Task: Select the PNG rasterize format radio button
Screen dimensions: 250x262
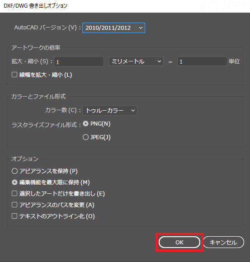Action: 85,124
